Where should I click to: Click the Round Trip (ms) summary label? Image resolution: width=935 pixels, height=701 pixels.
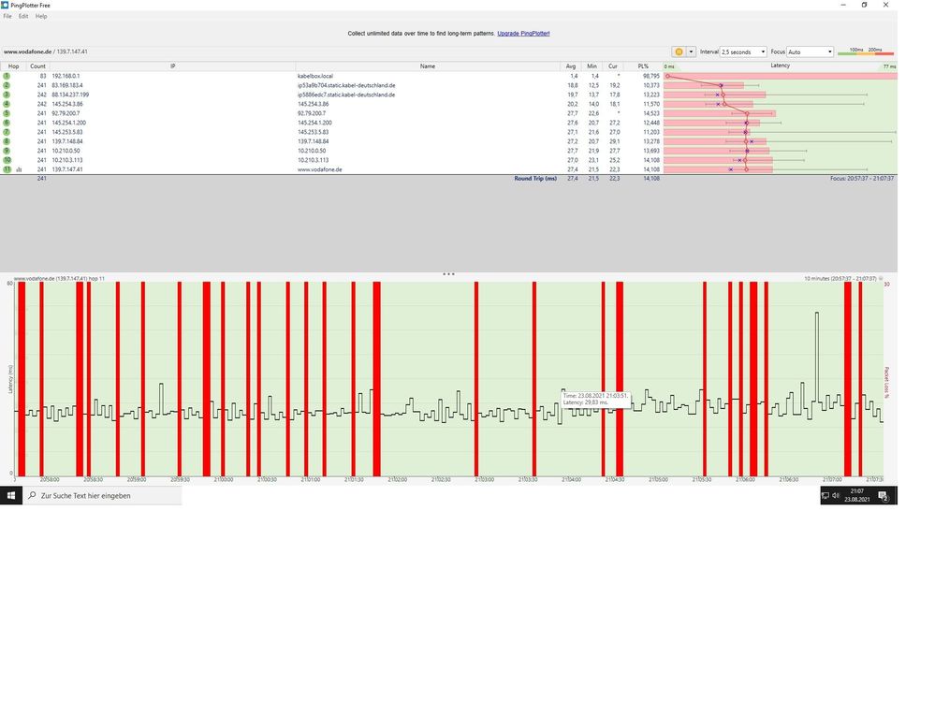point(535,178)
